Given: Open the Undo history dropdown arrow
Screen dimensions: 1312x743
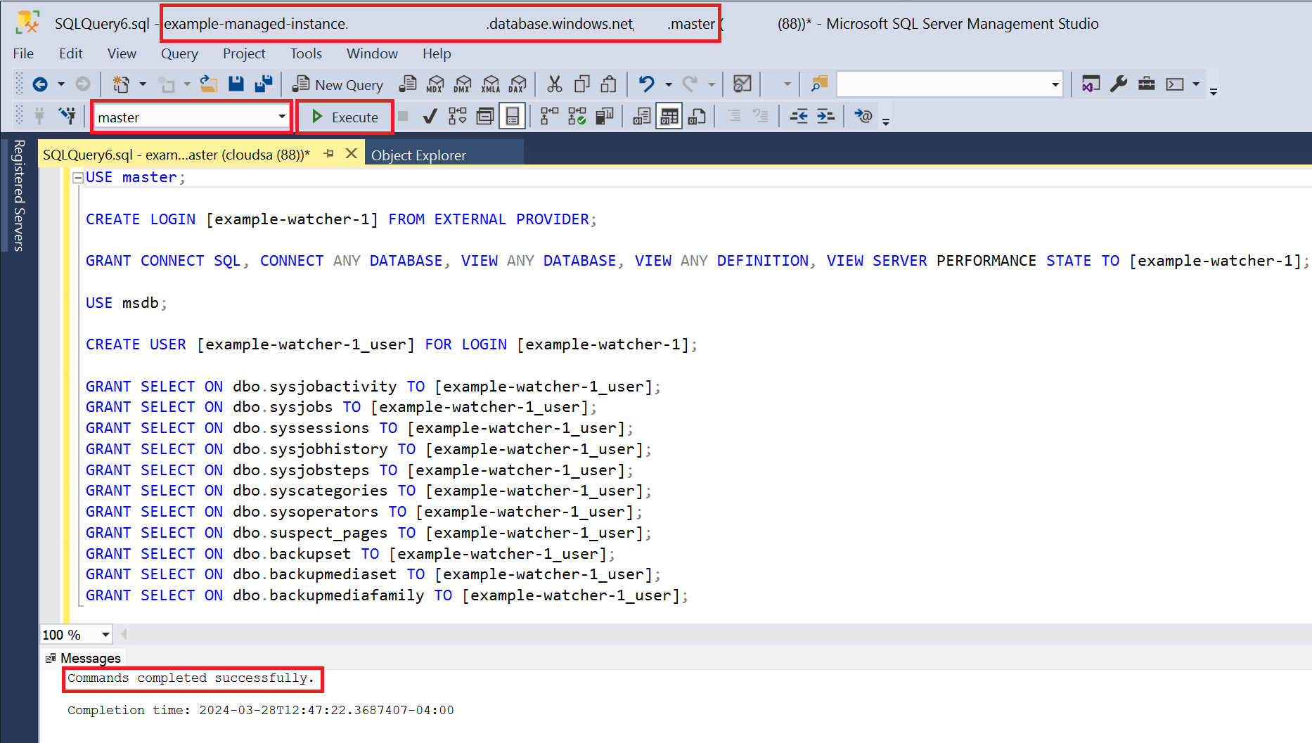Looking at the screenshot, I should (x=669, y=84).
